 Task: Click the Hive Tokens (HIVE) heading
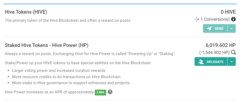tap(26, 12)
